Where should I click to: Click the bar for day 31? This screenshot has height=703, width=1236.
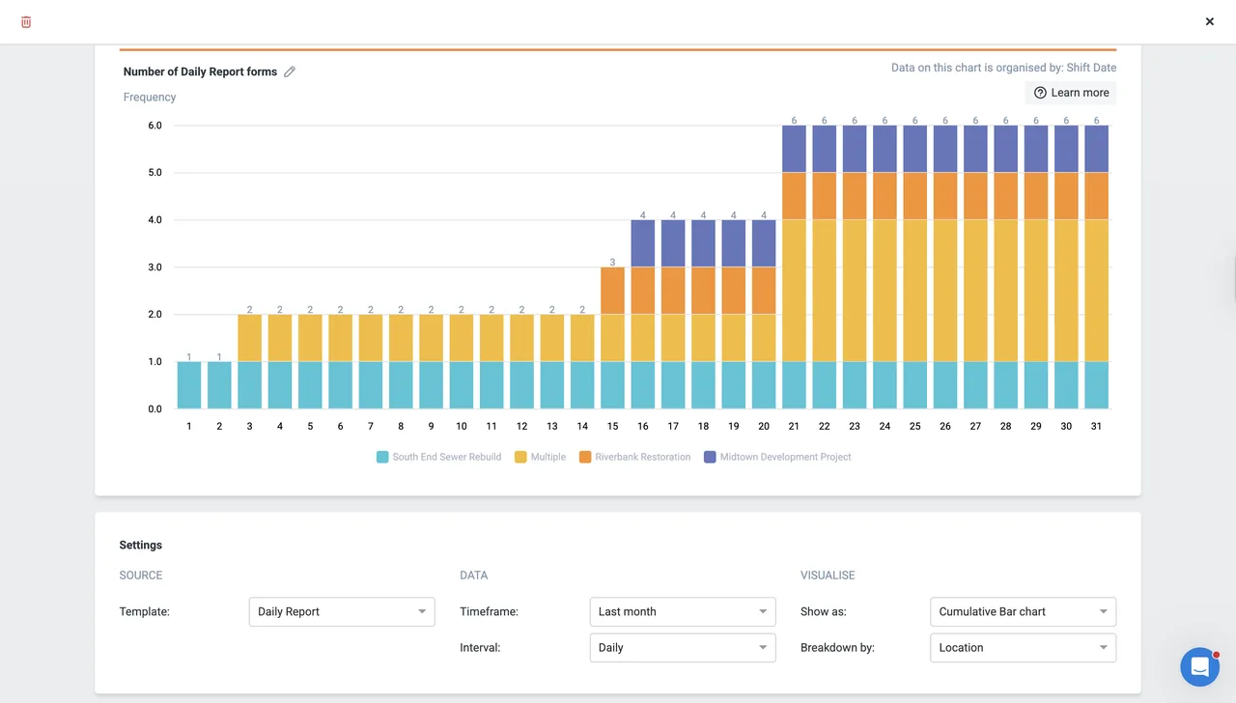(x=1096, y=267)
